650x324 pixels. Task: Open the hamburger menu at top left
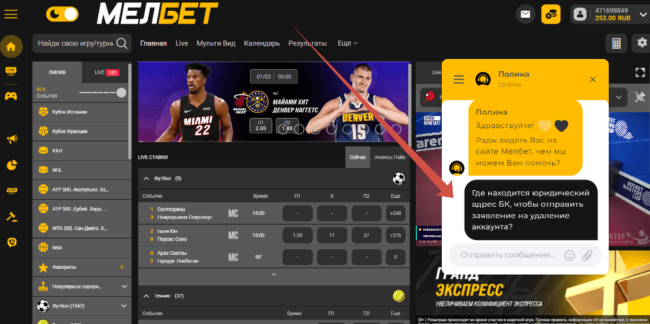pyautogui.click(x=11, y=13)
